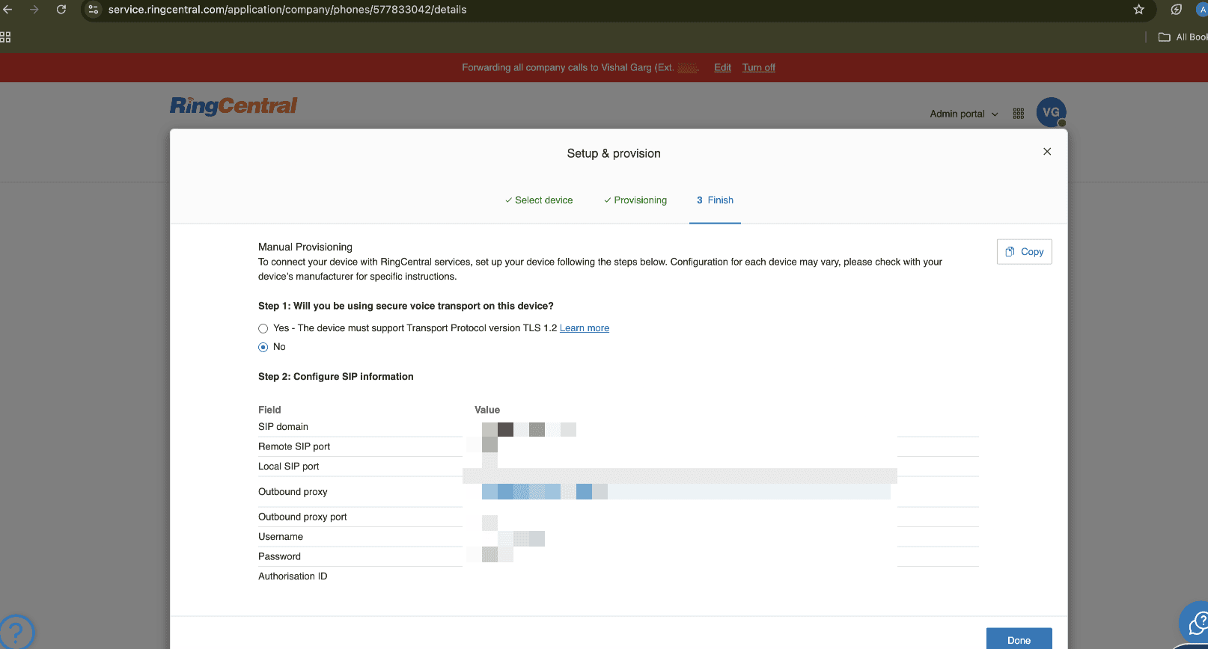Select Yes for secure voice transport
The width and height of the screenshot is (1208, 649).
tap(263, 328)
